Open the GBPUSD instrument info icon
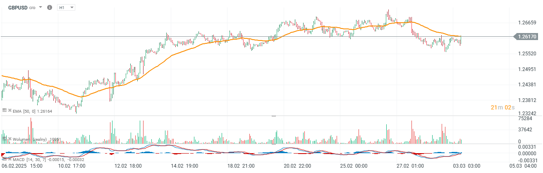The width and height of the screenshot is (543, 173). click(50, 7)
